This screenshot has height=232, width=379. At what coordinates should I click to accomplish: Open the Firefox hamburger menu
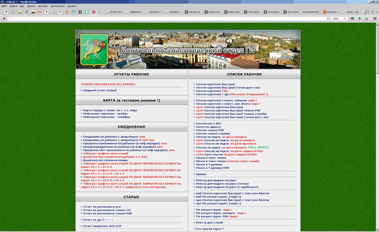point(375,19)
